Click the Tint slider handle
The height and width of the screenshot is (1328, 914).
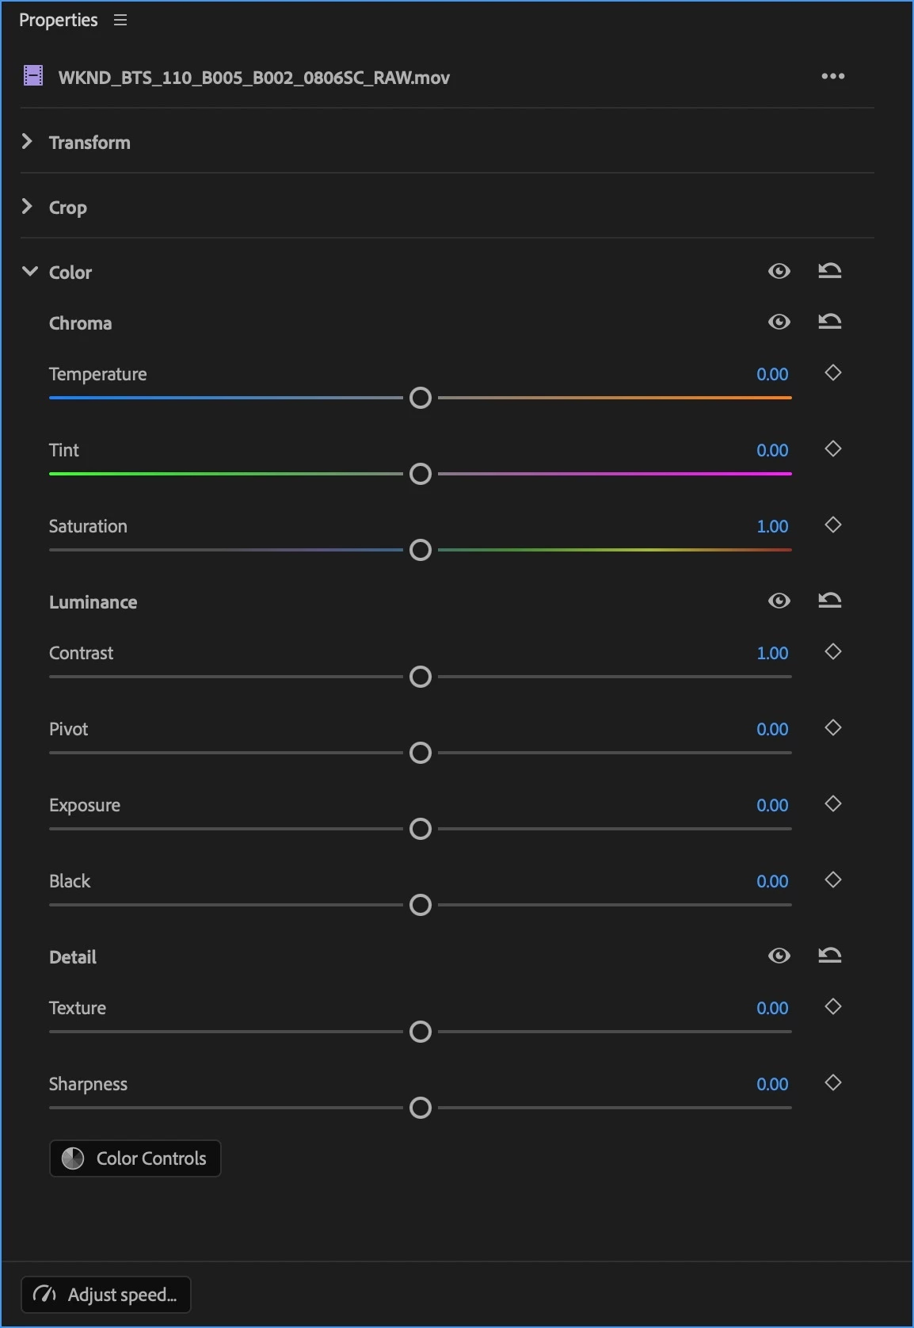click(421, 475)
